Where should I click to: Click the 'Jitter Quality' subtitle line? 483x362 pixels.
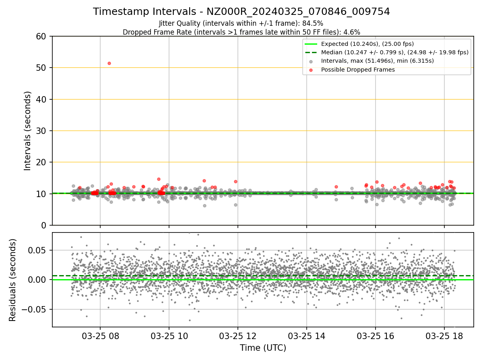241,23
